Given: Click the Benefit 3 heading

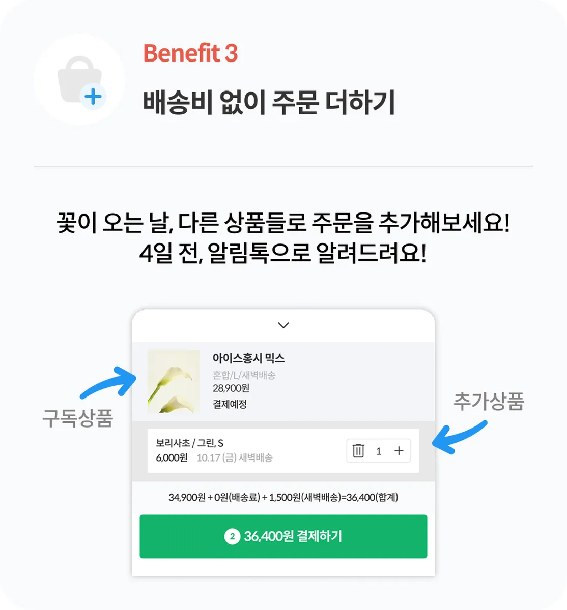Looking at the screenshot, I should click(x=190, y=53).
